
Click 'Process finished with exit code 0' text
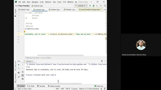41,75
